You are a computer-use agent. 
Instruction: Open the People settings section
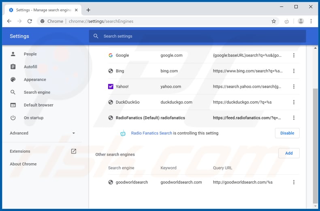tap(30, 54)
